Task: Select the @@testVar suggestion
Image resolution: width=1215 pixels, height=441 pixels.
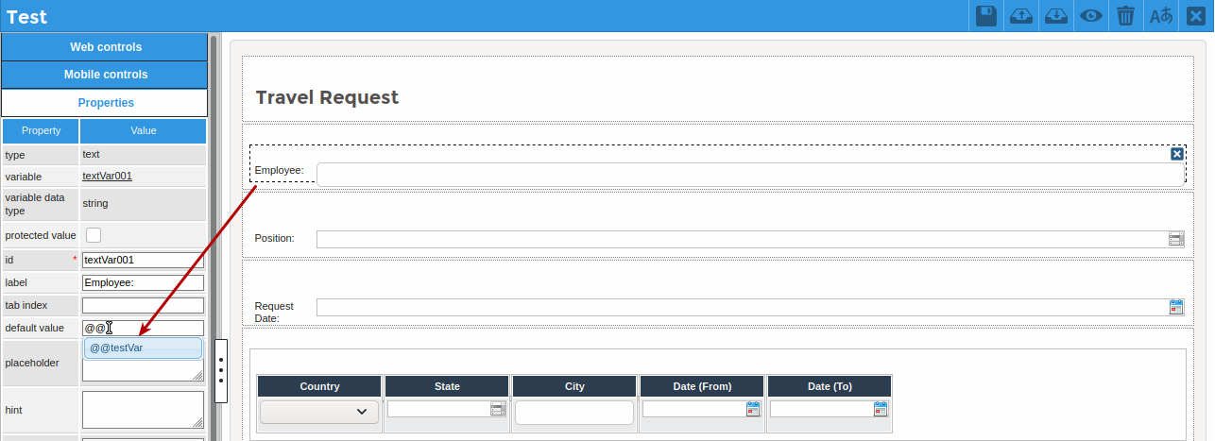Action: click(x=145, y=348)
